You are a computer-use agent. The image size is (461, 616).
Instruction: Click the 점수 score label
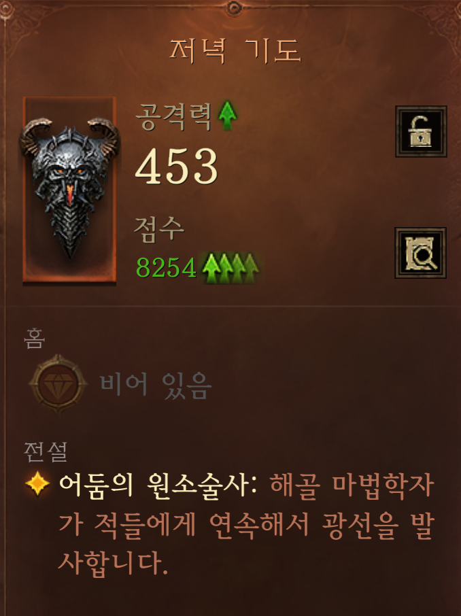[159, 230]
